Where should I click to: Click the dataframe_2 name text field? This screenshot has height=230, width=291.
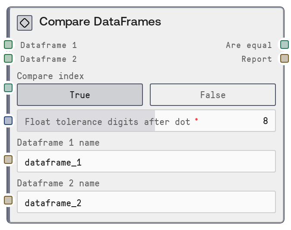146,202
